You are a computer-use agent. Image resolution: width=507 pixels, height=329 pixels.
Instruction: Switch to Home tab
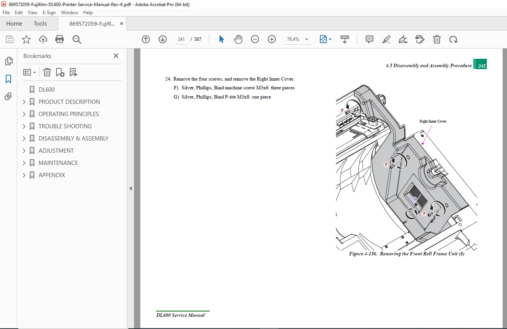pos(14,24)
